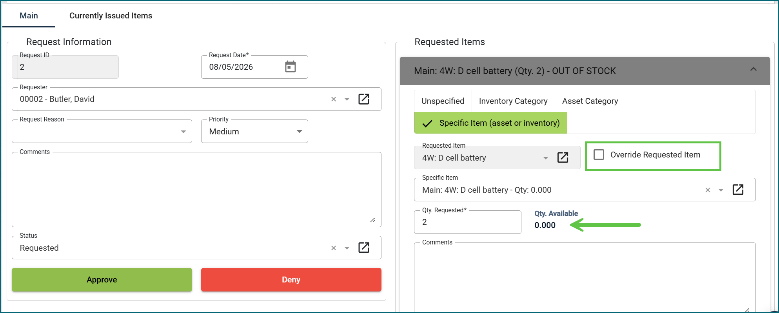The width and height of the screenshot is (779, 313).
Task: Open the Requested Item dropdown
Action: point(545,158)
